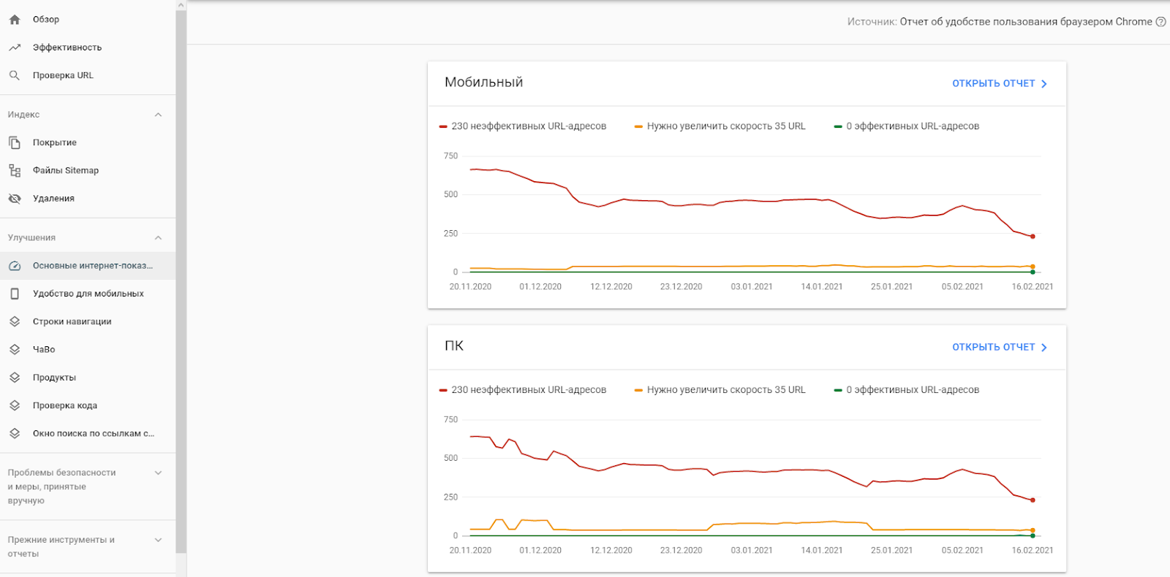Click the help icon beside Chrome report source
Viewport: 1170px width, 577px height.
[1160, 22]
